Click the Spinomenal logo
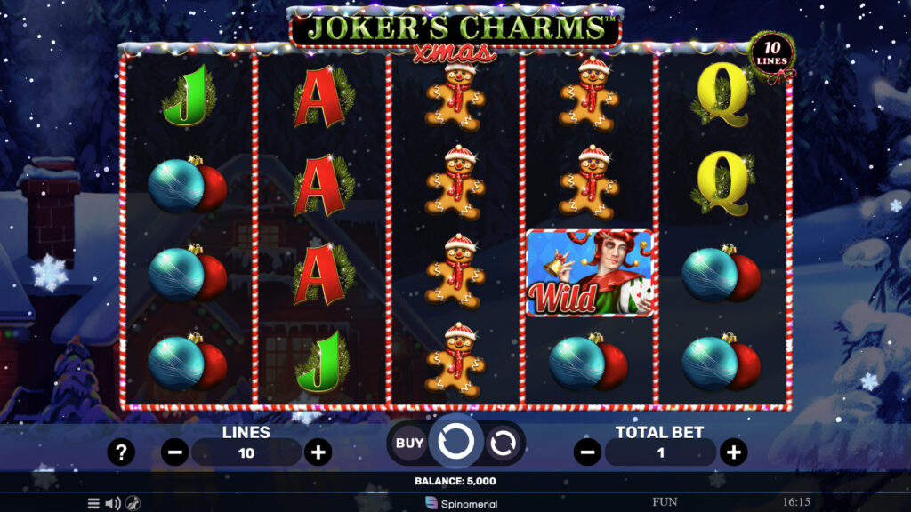This screenshot has width=911, height=512. [x=462, y=503]
